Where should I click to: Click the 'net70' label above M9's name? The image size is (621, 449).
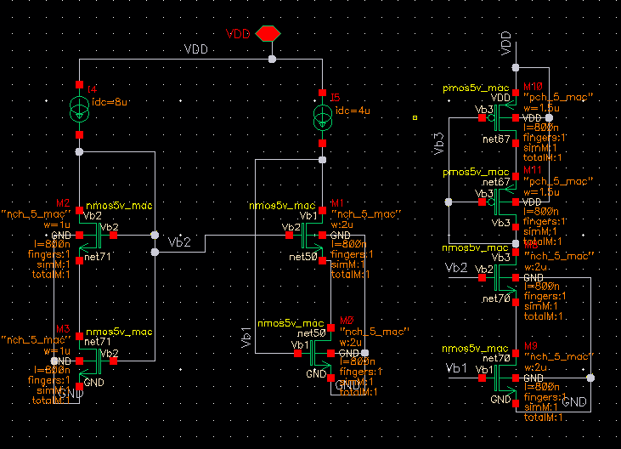(496, 358)
